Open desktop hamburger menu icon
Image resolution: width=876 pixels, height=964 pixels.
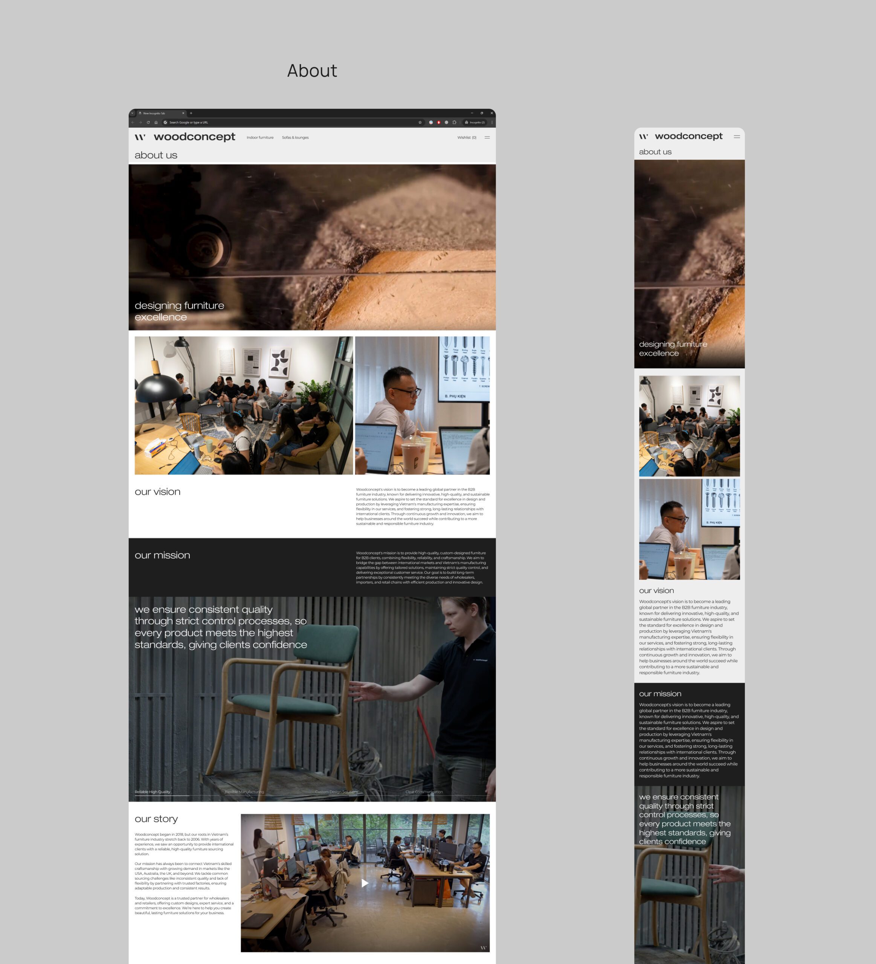tap(487, 137)
